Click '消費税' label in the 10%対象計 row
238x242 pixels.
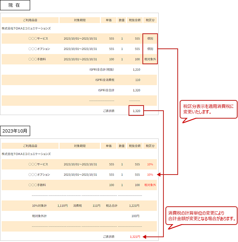(77, 206)
